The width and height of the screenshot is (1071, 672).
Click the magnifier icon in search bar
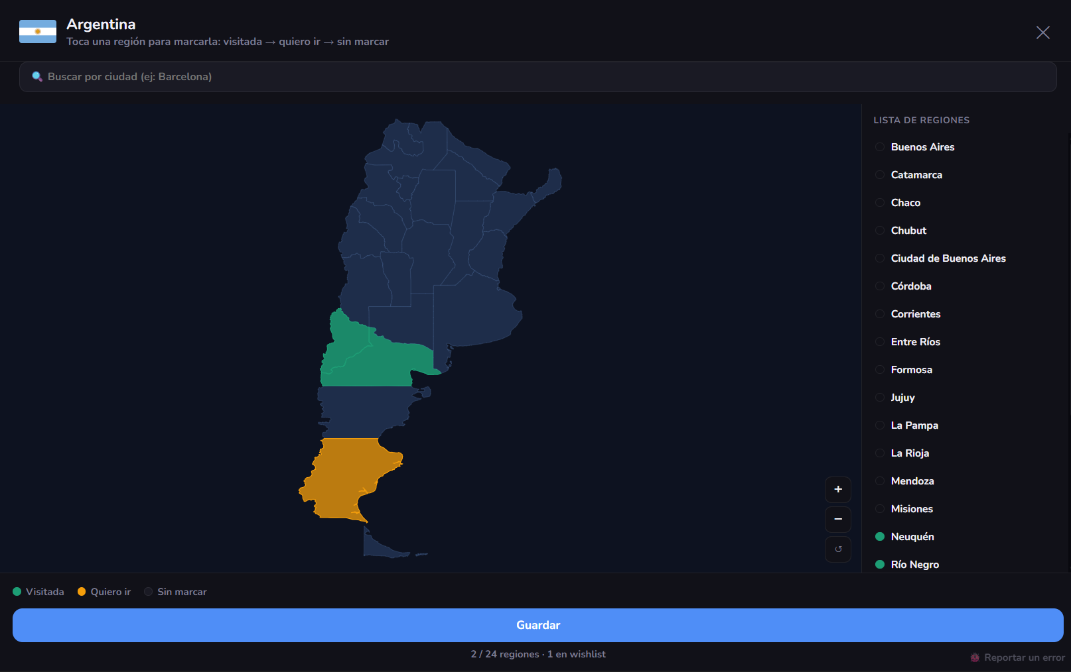click(x=37, y=77)
